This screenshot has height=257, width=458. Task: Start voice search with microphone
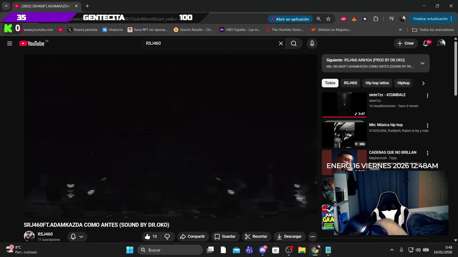pos(312,44)
